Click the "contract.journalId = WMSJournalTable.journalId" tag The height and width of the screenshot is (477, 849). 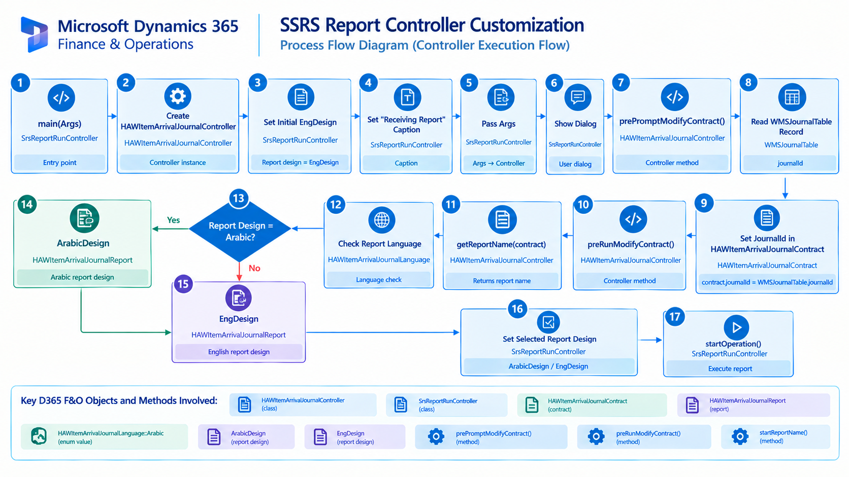[767, 282]
